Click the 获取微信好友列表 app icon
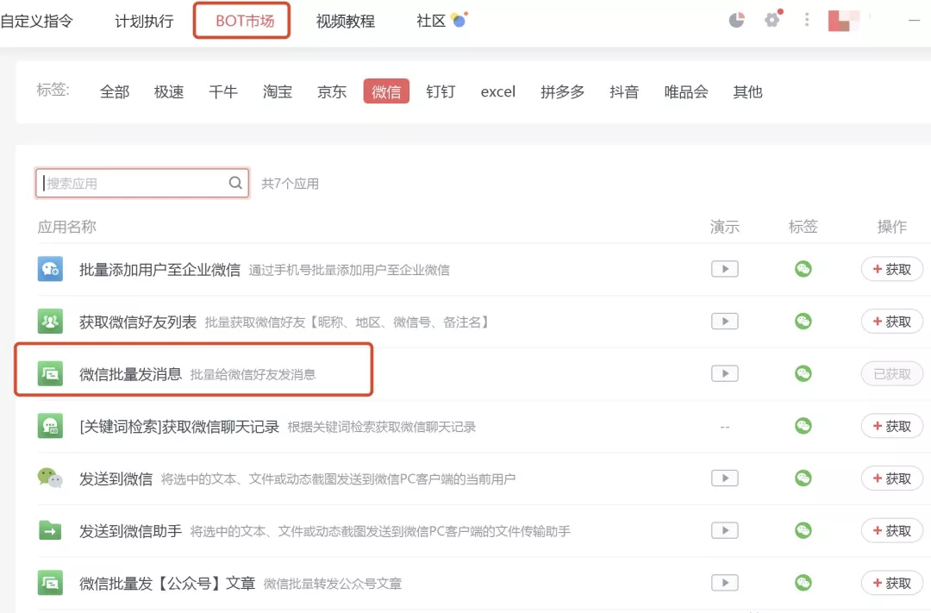Image resolution: width=931 pixels, height=613 pixels. tap(51, 322)
